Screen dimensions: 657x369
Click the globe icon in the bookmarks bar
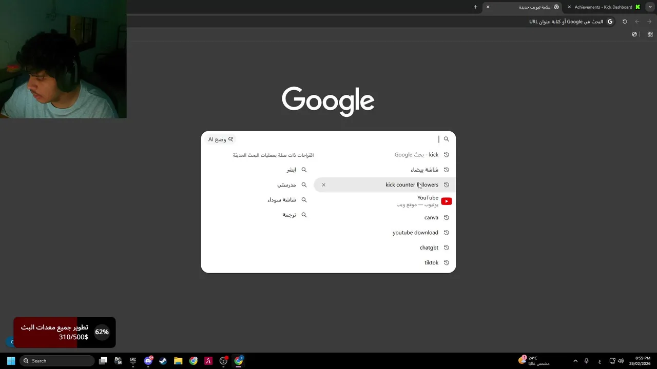pos(634,34)
